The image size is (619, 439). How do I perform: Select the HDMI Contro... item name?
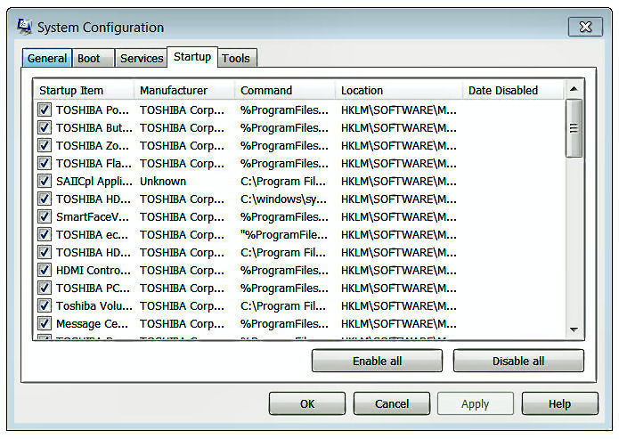point(94,271)
